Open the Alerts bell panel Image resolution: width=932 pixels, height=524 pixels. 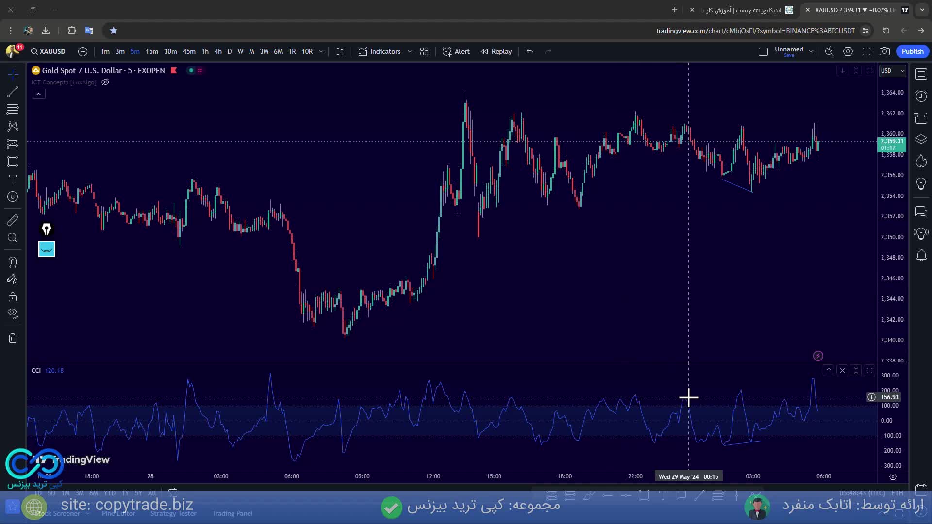pos(921,256)
